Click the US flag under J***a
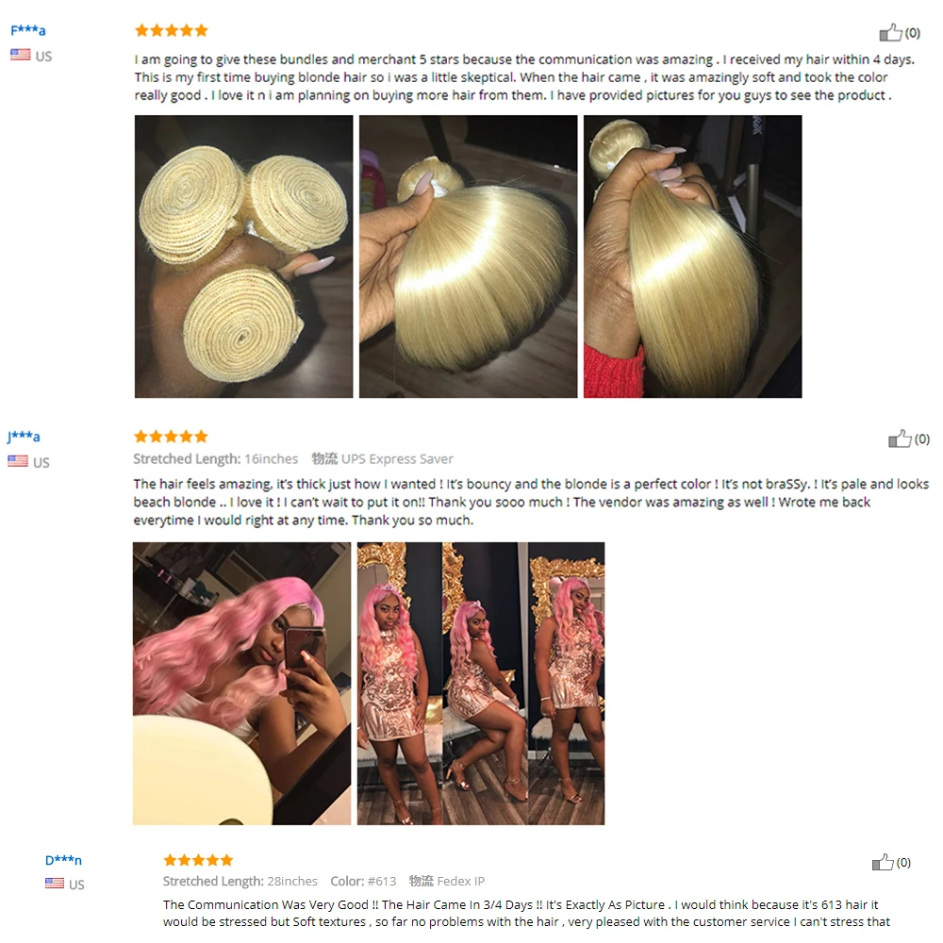This screenshot has height=943, width=943. [x=18, y=461]
